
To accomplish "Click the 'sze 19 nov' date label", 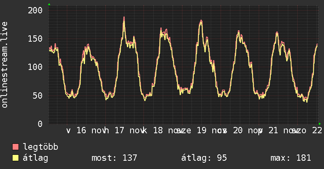I will pos(201,130).
